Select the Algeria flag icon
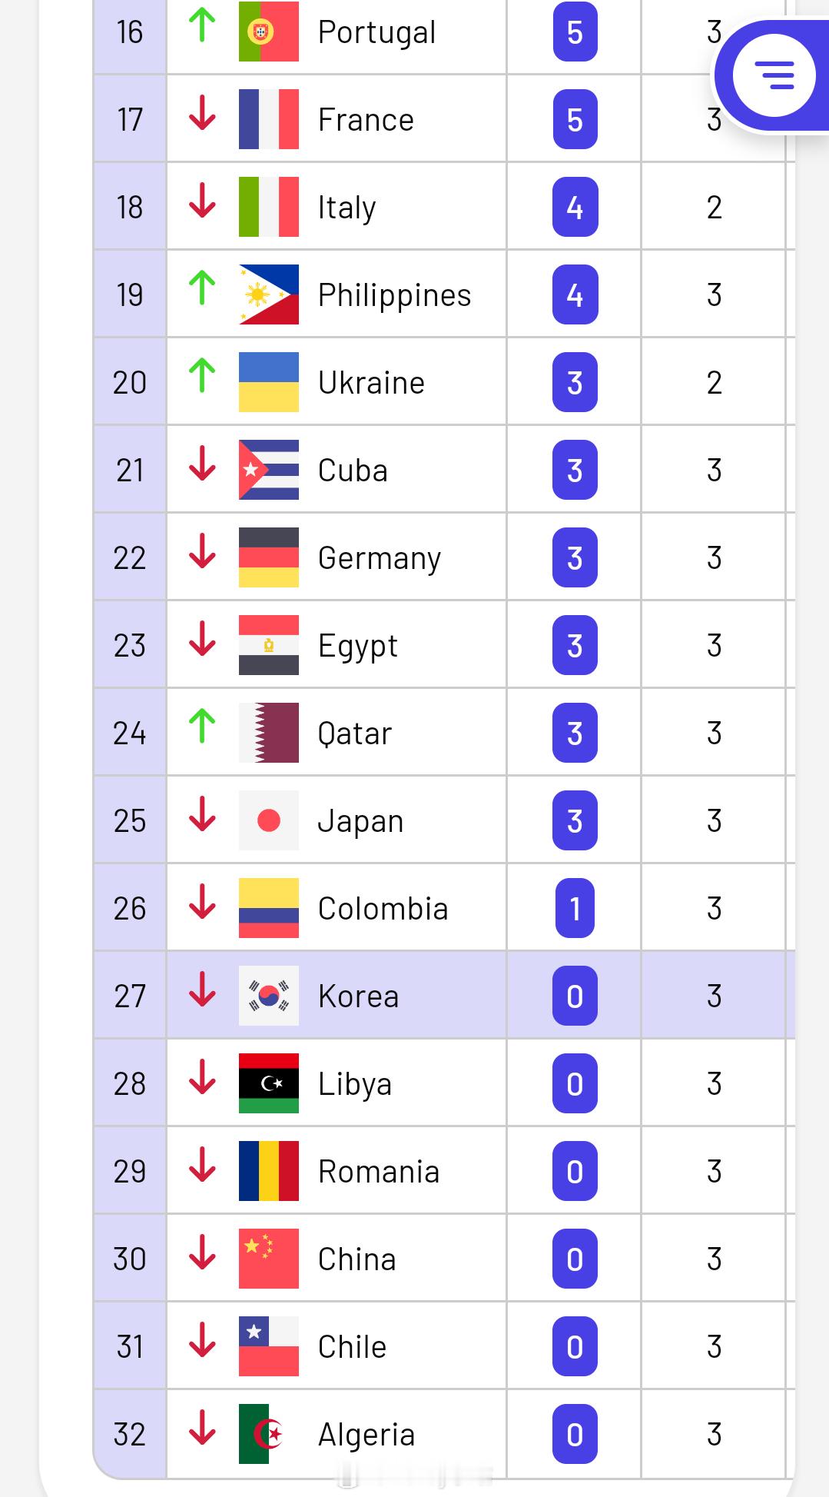This screenshot has height=1497, width=829. 268,1434
